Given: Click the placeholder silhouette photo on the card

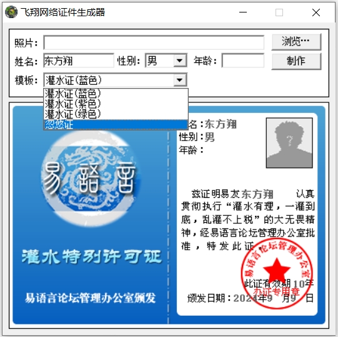Looking at the screenshot, I should [289, 143].
